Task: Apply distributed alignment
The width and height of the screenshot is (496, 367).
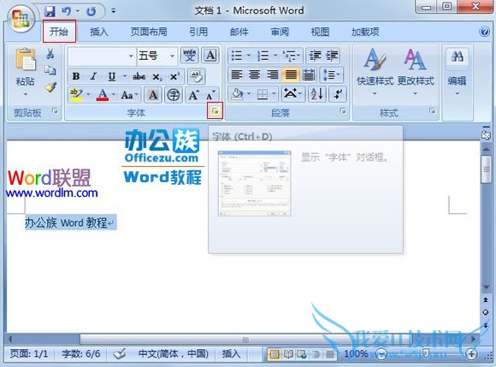Action: 309,75
